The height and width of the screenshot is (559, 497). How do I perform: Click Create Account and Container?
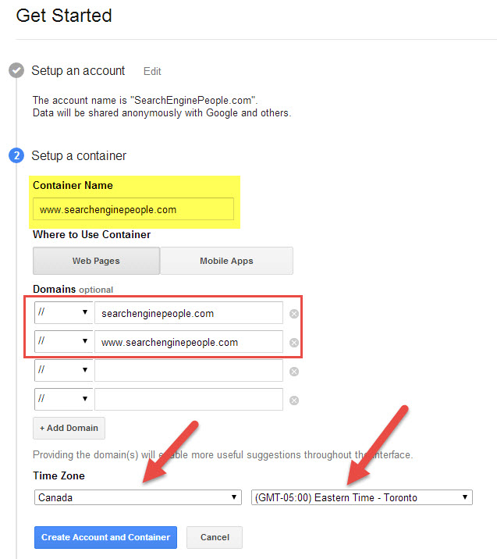click(105, 537)
